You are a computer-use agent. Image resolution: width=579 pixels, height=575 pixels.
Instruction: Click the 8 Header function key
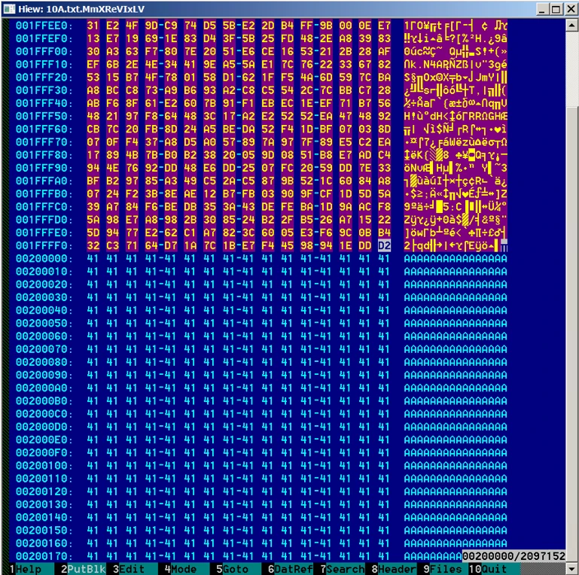[x=394, y=569]
